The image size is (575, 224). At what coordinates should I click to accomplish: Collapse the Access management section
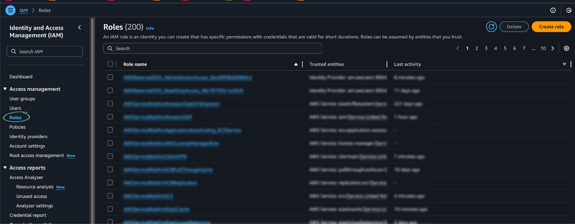pyautogui.click(x=5, y=89)
